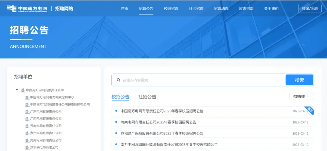
Task: Open 社会招聘 navigation item
Action: 196,9
